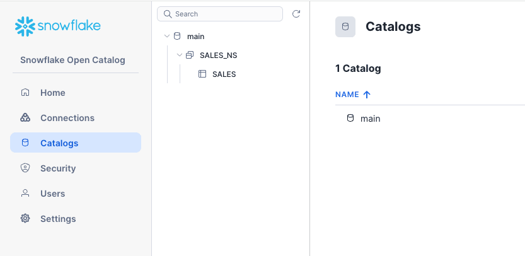Image resolution: width=525 pixels, height=256 pixels.
Task: Open the Connections page
Action: tap(67, 118)
